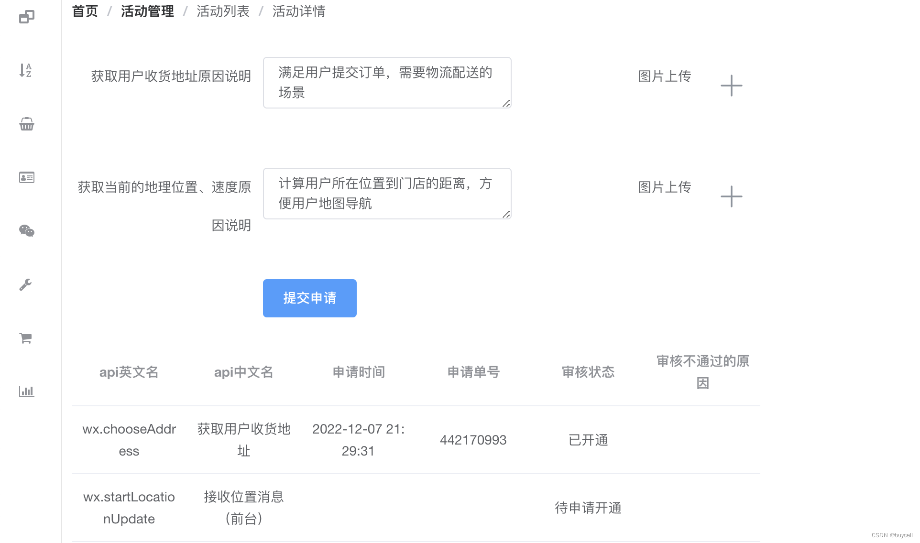This screenshot has height=543, width=920.
Task: Click the 申请单号 column header
Action: [473, 372]
